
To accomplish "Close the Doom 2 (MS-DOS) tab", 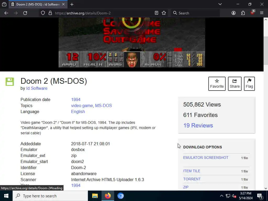I will point(63,4).
